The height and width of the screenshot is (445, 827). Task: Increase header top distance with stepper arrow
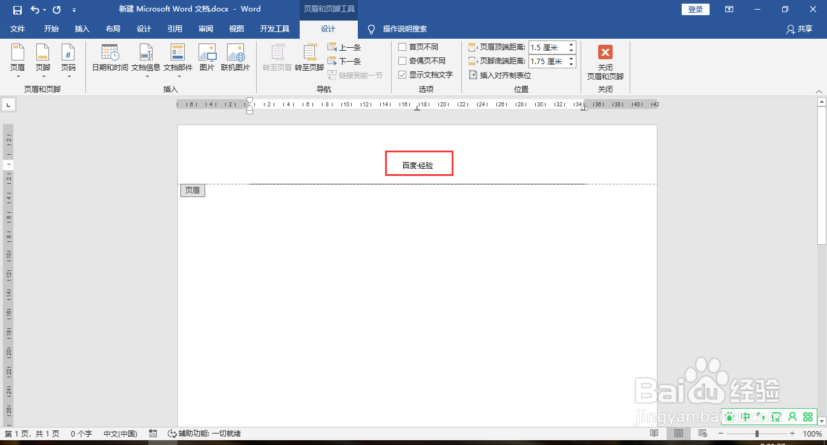click(572, 44)
